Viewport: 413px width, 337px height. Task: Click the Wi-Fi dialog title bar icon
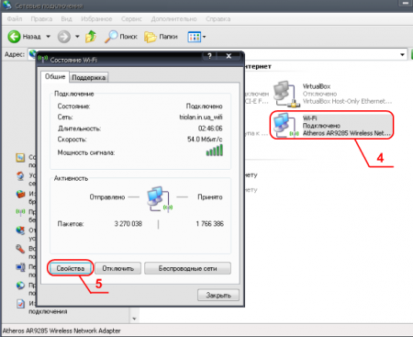click(43, 59)
